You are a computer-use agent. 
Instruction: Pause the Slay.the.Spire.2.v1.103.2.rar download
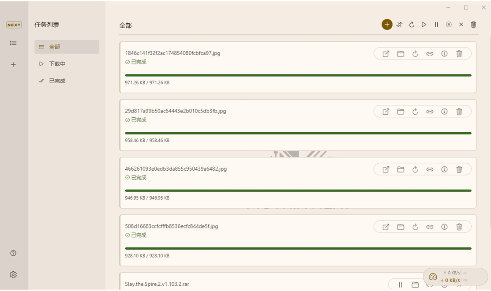coord(401,285)
